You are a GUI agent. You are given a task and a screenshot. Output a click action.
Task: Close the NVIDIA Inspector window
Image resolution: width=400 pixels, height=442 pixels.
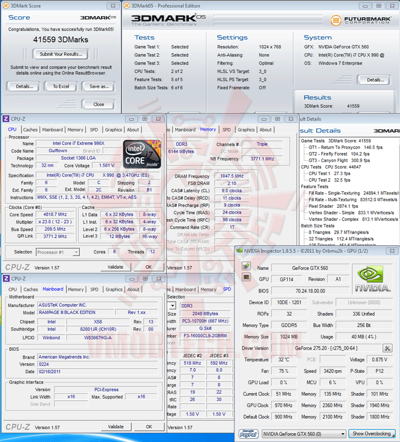tap(392, 251)
